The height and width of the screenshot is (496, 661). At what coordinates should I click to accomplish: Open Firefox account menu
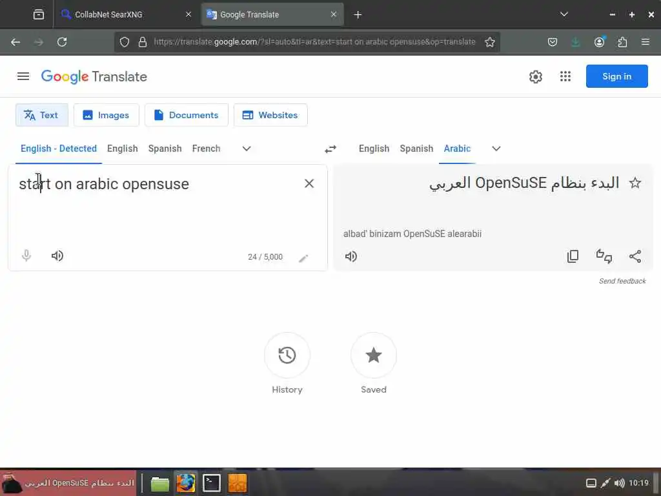pos(599,42)
